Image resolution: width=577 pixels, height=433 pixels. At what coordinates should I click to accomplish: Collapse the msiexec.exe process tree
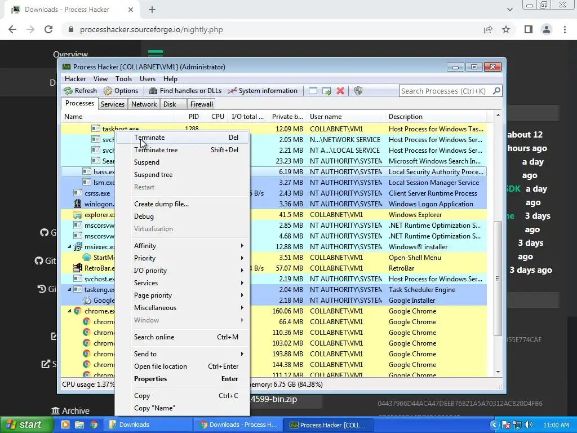point(69,247)
